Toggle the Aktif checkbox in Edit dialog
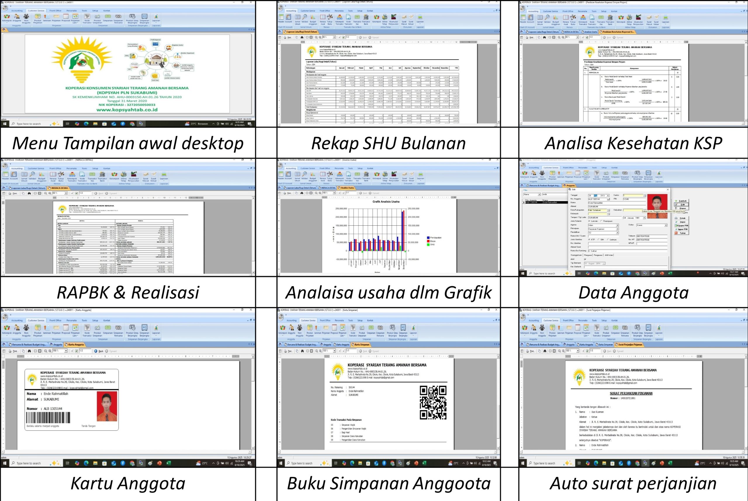 (x=585, y=260)
